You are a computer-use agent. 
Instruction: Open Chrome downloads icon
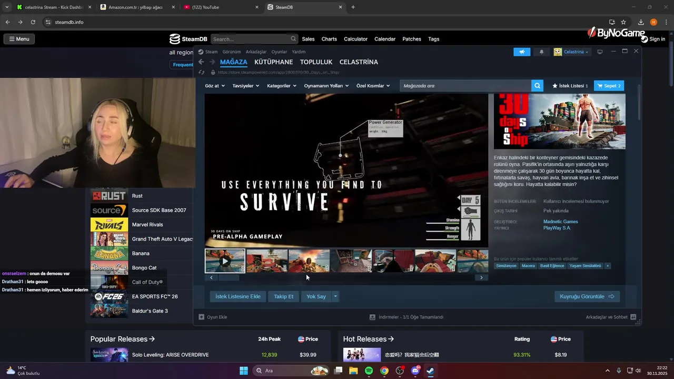point(641,22)
